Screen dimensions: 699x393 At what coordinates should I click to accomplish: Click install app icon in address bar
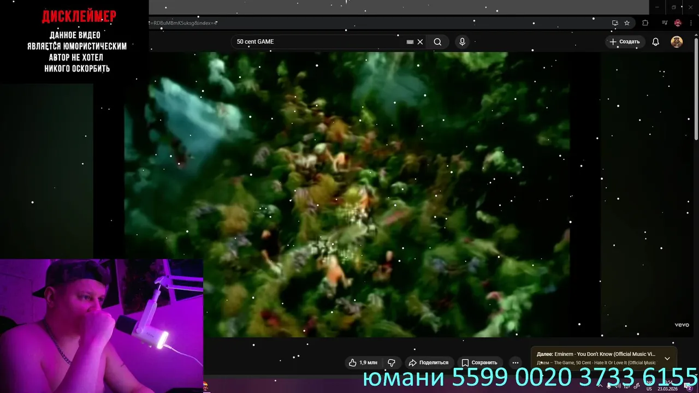tap(615, 23)
